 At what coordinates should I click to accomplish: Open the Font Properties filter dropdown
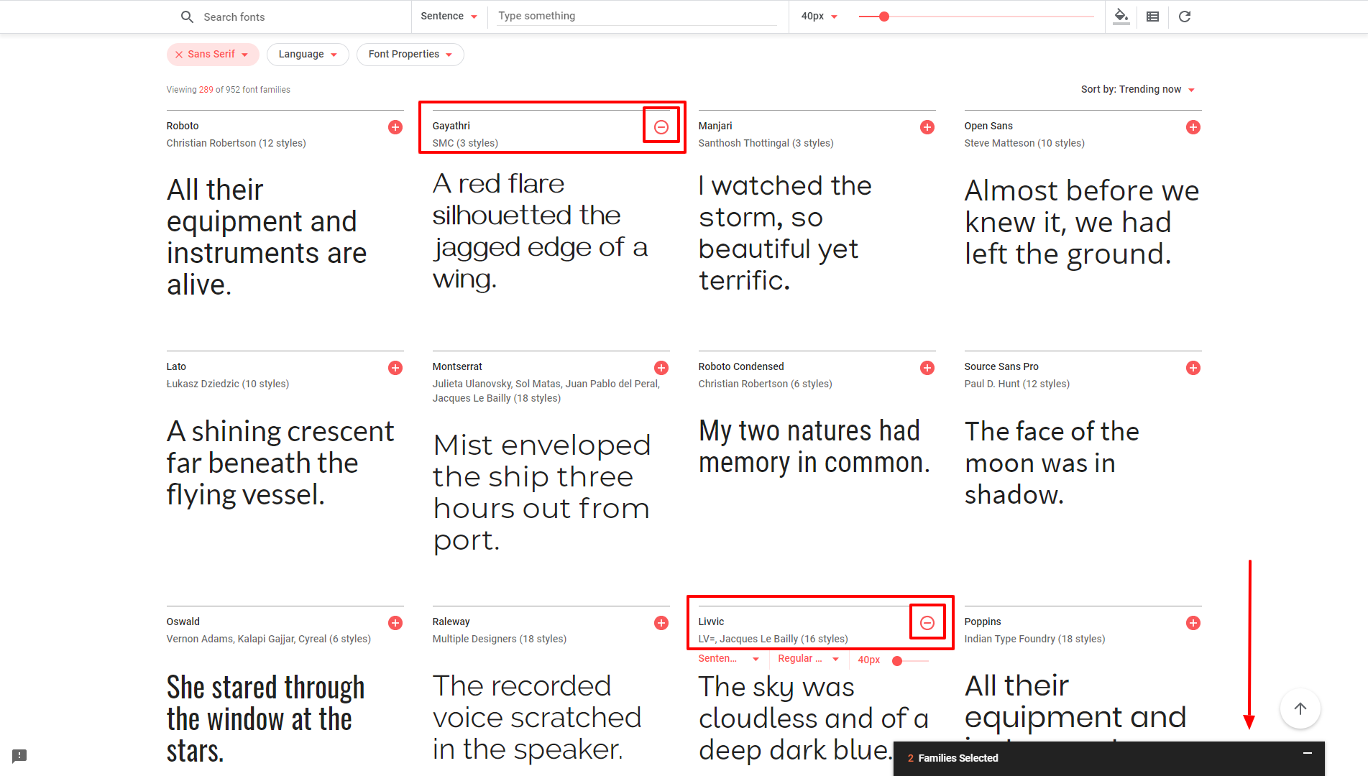click(410, 55)
